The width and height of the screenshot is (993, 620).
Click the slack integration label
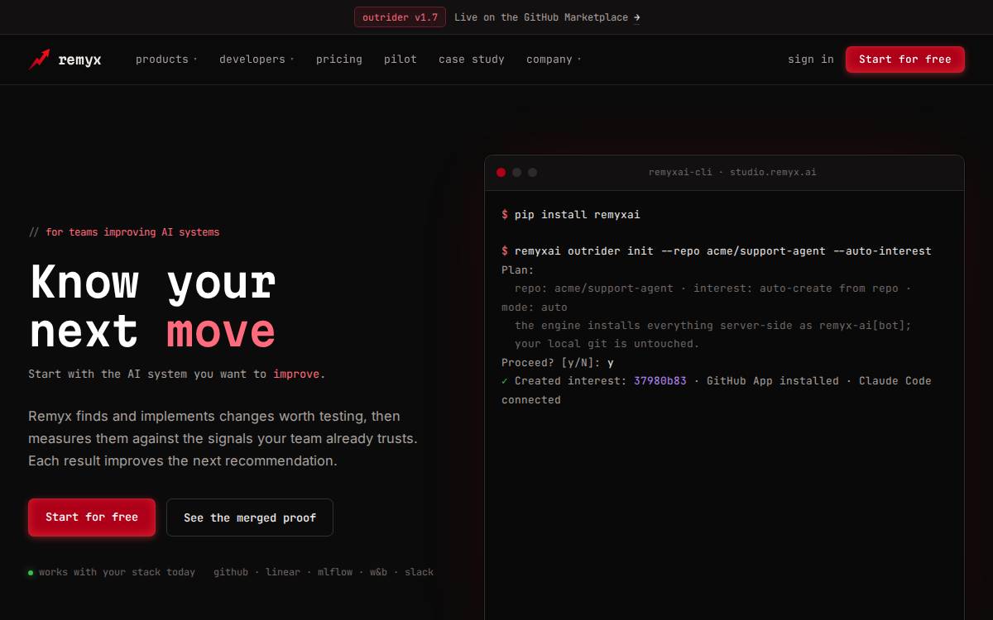[420, 572]
